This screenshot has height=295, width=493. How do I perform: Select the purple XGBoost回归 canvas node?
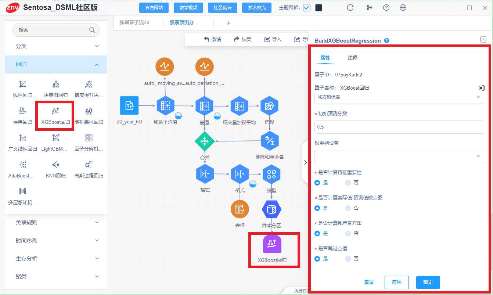[x=272, y=244]
